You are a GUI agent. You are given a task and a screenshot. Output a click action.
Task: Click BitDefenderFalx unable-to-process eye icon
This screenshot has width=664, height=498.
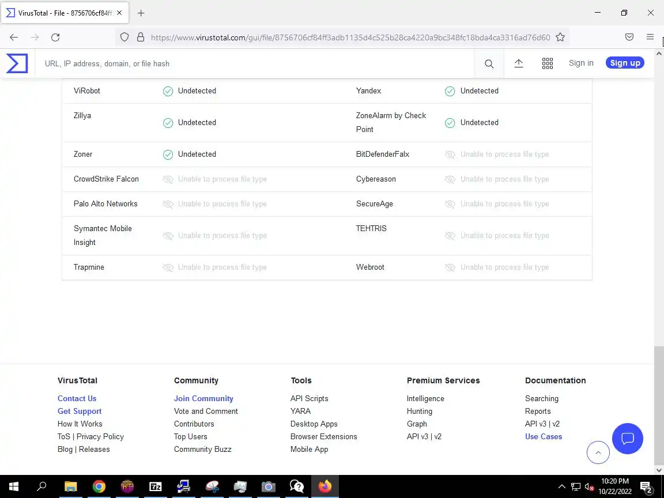(x=450, y=154)
